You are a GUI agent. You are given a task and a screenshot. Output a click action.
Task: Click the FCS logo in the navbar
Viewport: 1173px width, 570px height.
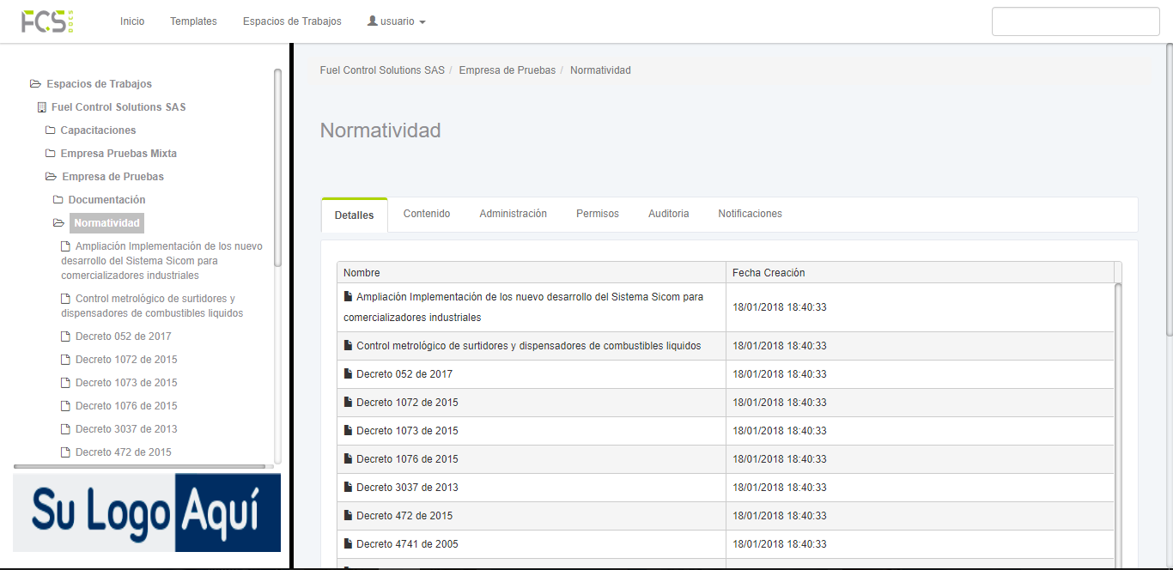pyautogui.click(x=48, y=21)
